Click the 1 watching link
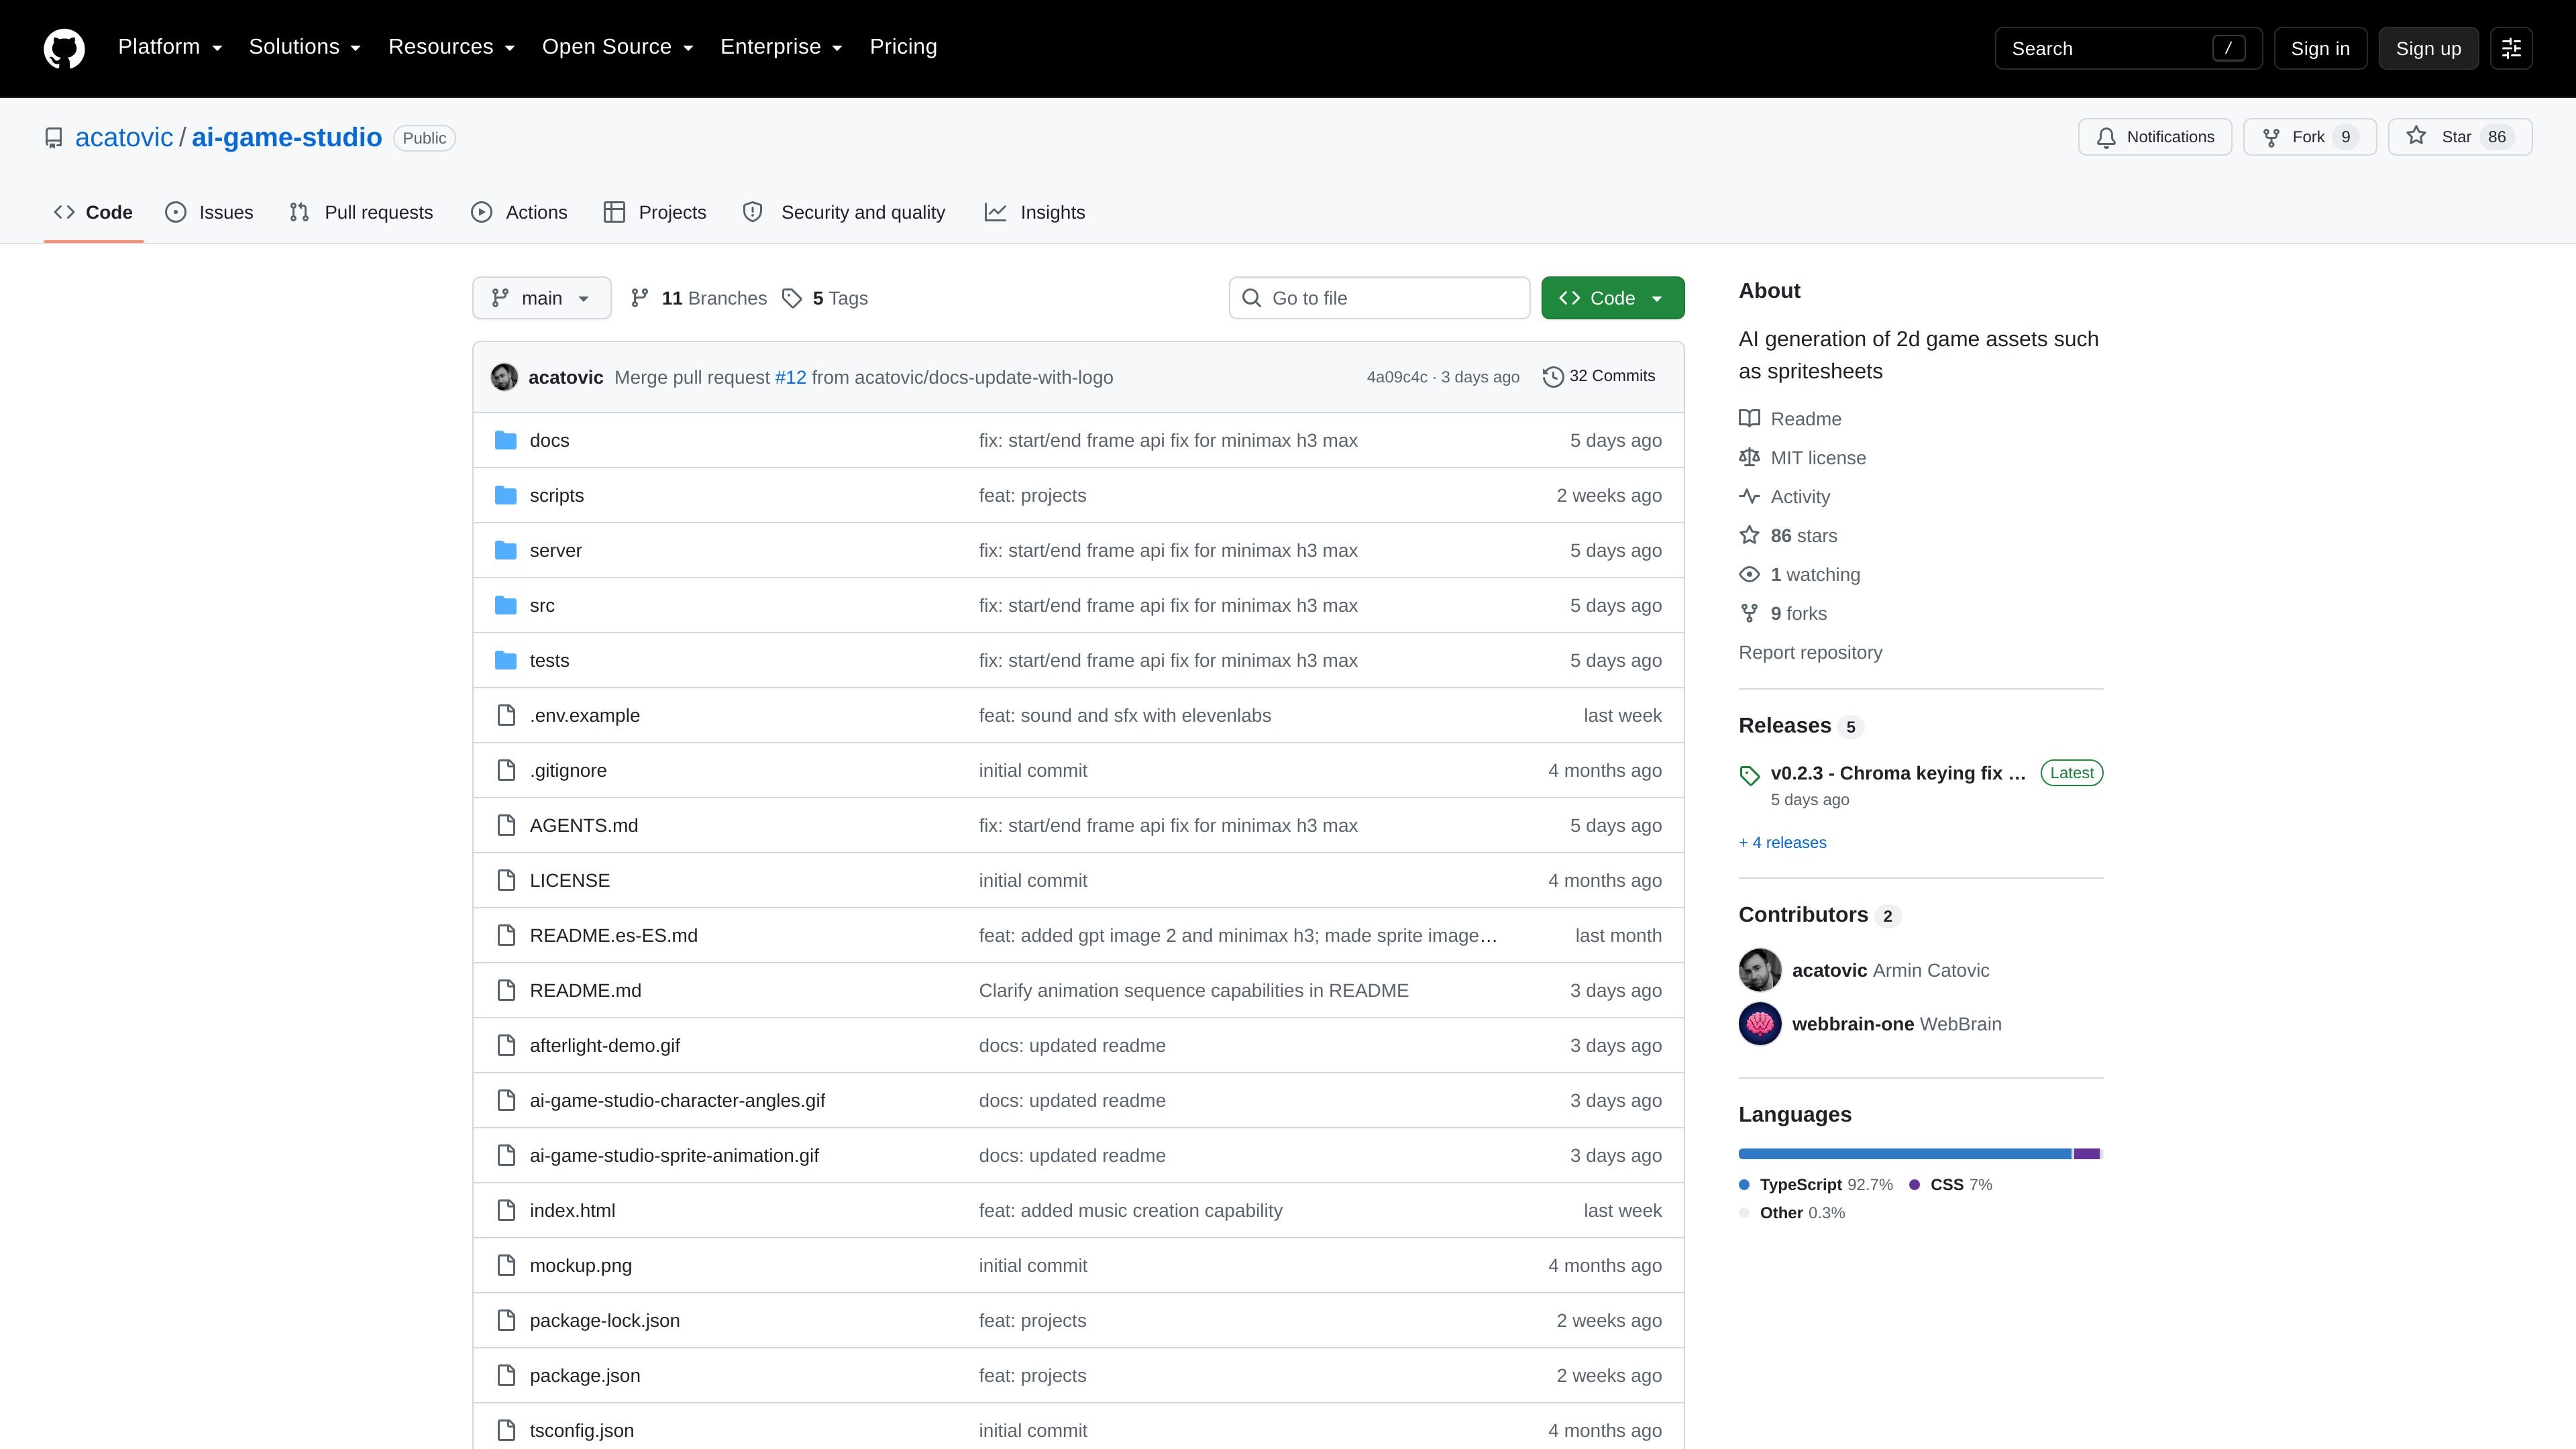 pyautogui.click(x=1800, y=575)
